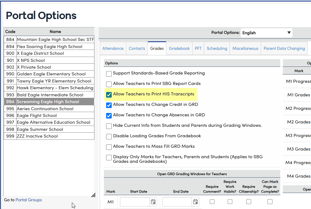
Task: Select Eagle Alternative Education School row
Action: point(49,122)
